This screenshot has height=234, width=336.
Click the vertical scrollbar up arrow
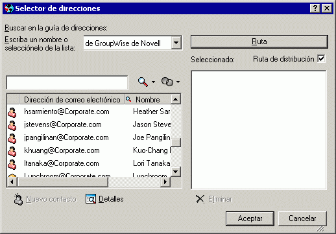(176, 99)
